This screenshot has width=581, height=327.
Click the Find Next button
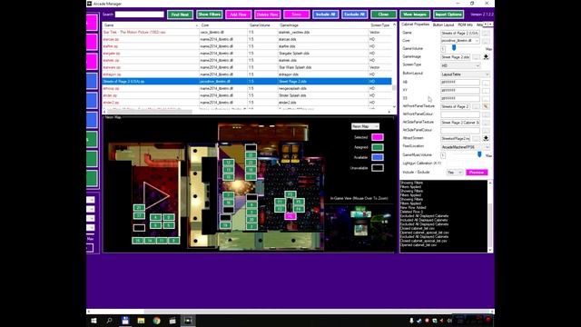click(x=180, y=15)
